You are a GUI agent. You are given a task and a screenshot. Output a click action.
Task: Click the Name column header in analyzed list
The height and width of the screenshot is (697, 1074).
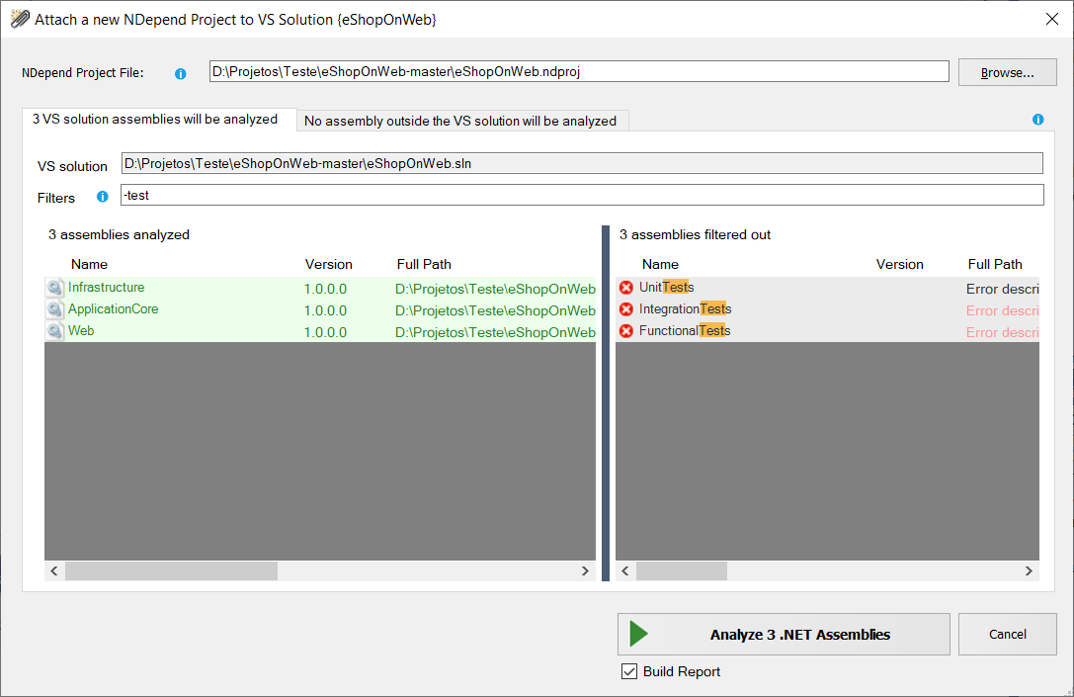tap(89, 265)
